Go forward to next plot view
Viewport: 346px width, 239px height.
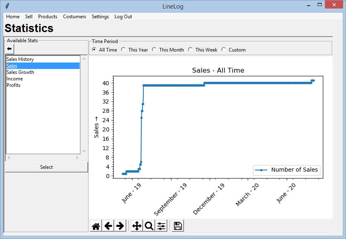[120, 226]
